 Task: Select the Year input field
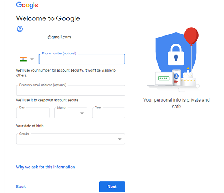pos(109,113)
